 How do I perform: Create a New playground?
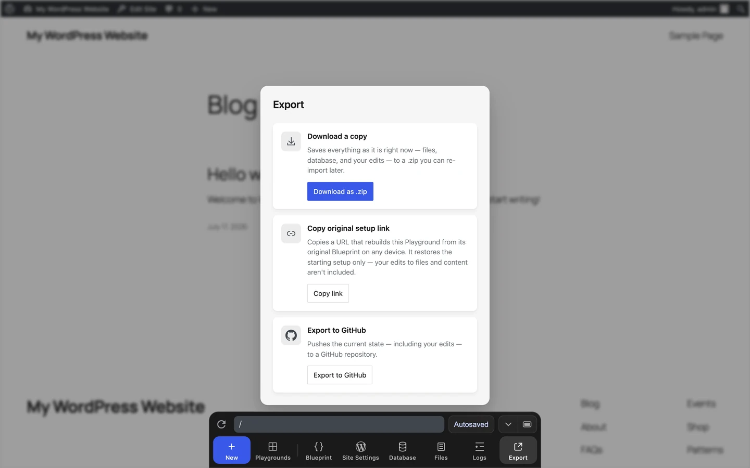[x=232, y=450]
